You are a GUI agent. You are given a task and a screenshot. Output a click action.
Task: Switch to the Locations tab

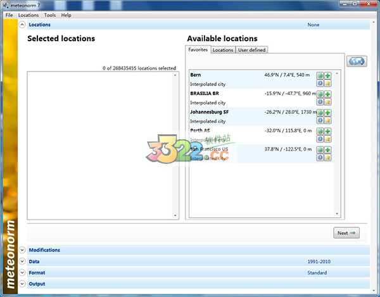click(223, 50)
